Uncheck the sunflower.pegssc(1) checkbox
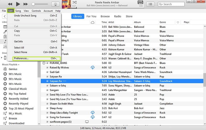The width and height of the screenshot is (206, 130). pyautogui.click(x=47, y=122)
